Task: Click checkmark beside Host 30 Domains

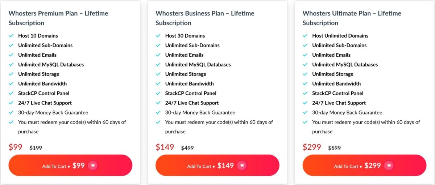Action: pos(158,36)
